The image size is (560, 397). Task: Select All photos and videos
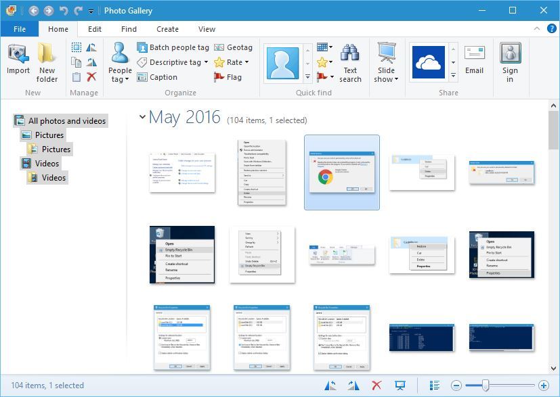(60, 121)
